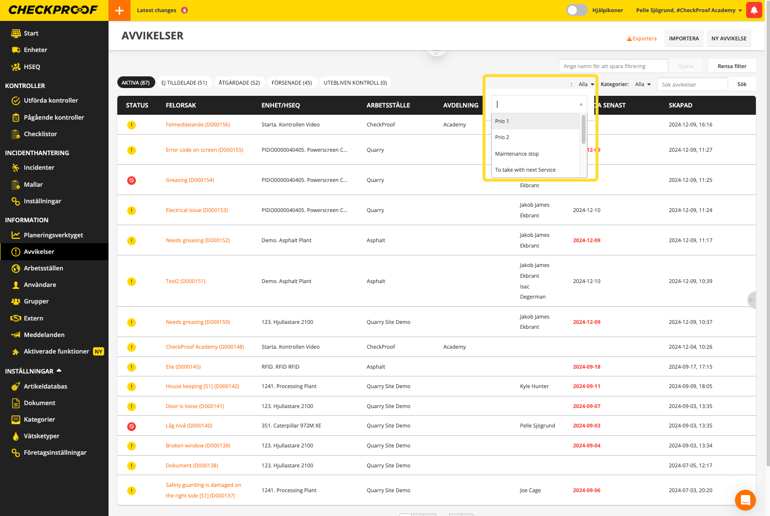770x516 pixels.
Task: Open the chat support bubble icon
Action: click(x=745, y=499)
